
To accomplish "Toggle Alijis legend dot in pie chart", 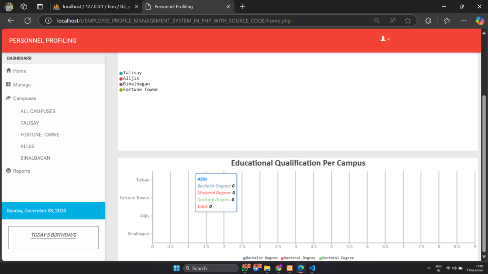I will (121, 79).
